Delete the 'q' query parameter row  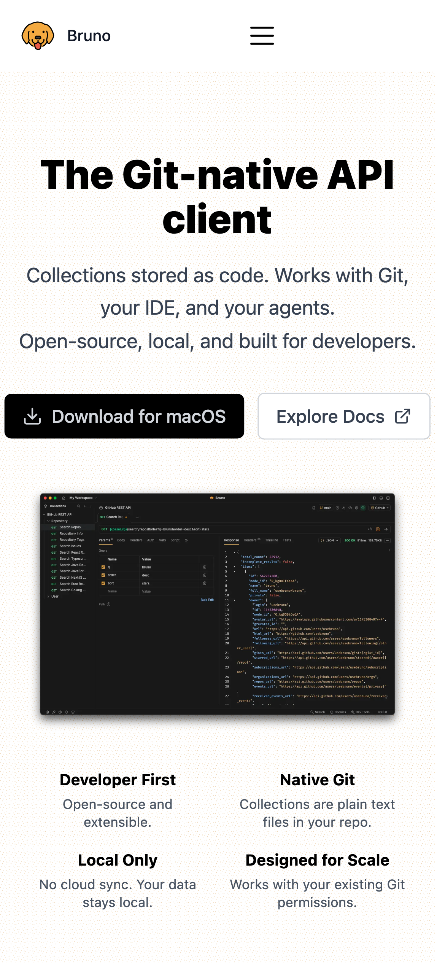[x=205, y=567]
